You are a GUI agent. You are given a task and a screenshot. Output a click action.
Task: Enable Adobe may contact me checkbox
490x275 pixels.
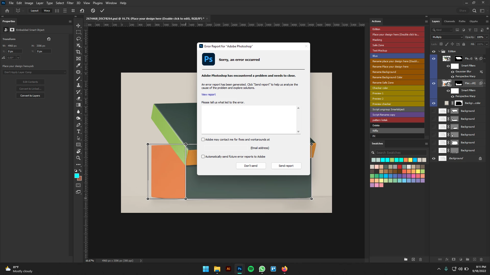pyautogui.click(x=203, y=140)
